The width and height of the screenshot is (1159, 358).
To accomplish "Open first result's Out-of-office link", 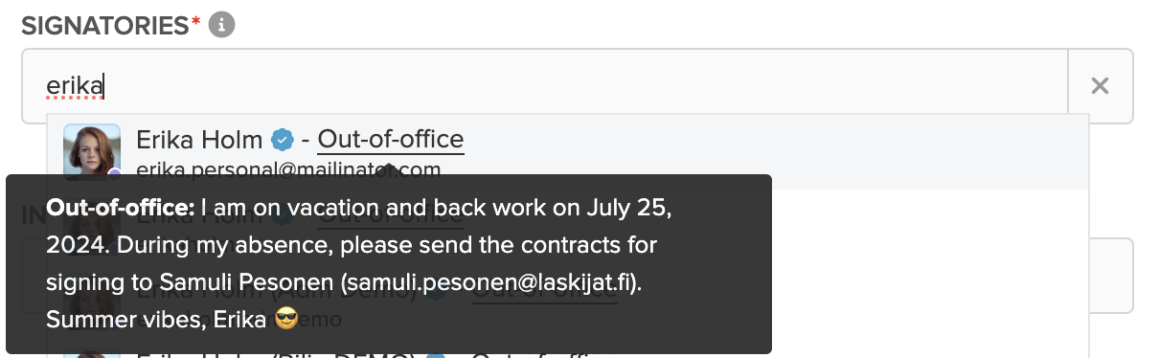I will [x=391, y=140].
